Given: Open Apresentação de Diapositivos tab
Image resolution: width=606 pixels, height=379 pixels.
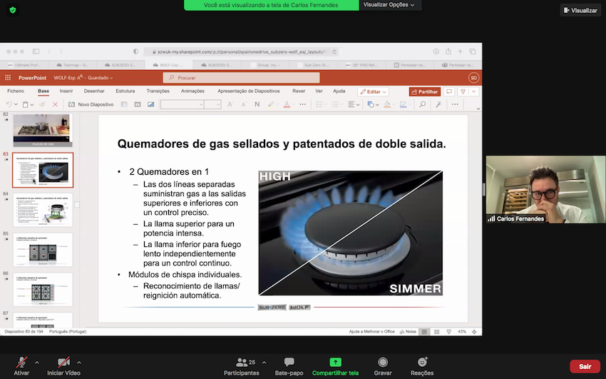Looking at the screenshot, I should [249, 91].
